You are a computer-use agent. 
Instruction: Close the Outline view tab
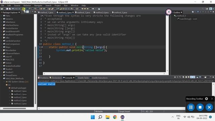pyautogui.click(x=181, y=12)
